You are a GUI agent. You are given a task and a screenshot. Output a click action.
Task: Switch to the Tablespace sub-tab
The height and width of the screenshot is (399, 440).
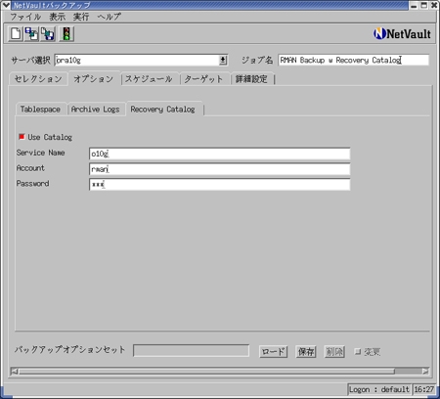click(x=40, y=110)
